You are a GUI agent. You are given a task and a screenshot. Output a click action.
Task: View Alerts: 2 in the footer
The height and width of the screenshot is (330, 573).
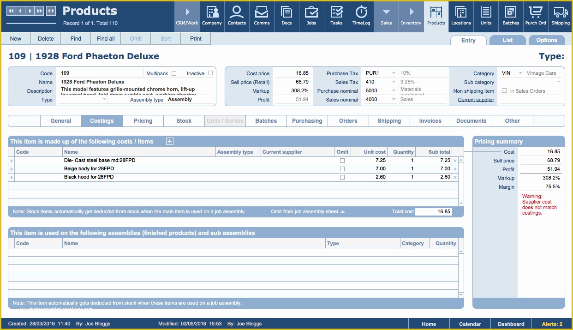(x=552, y=324)
